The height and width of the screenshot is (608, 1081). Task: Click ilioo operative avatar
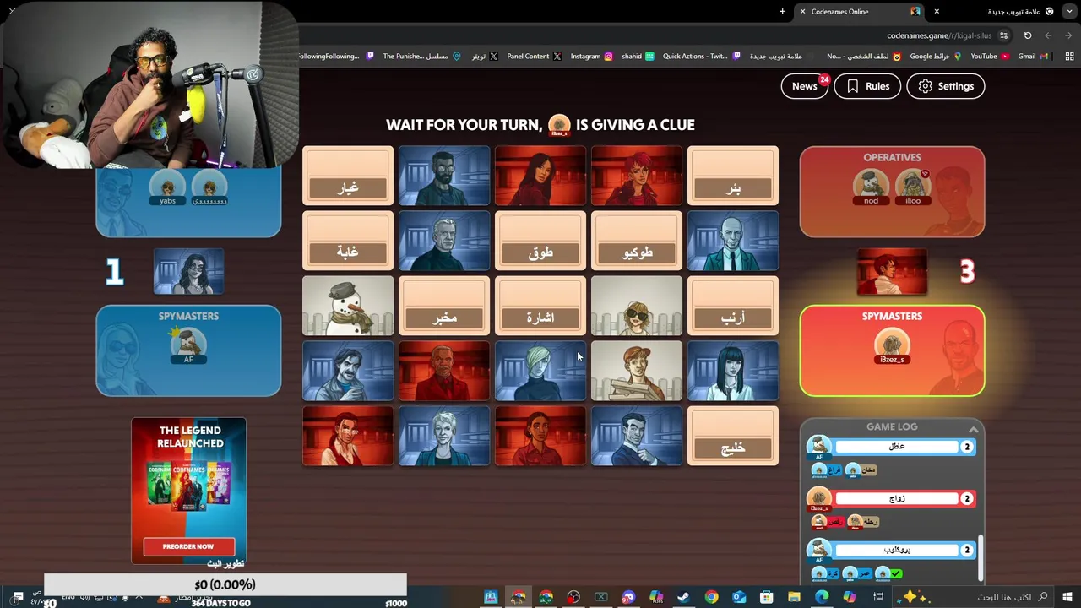click(913, 185)
